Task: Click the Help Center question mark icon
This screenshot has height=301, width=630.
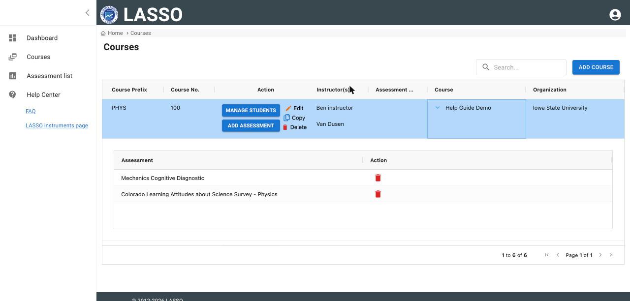Action: (13, 95)
